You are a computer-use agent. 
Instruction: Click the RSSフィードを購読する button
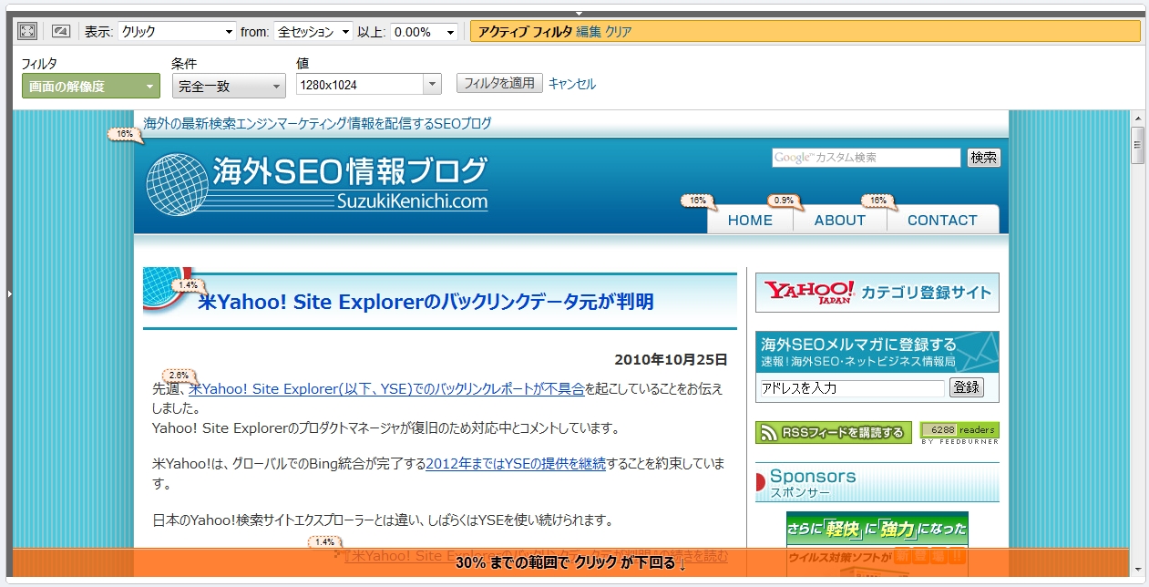click(x=834, y=433)
